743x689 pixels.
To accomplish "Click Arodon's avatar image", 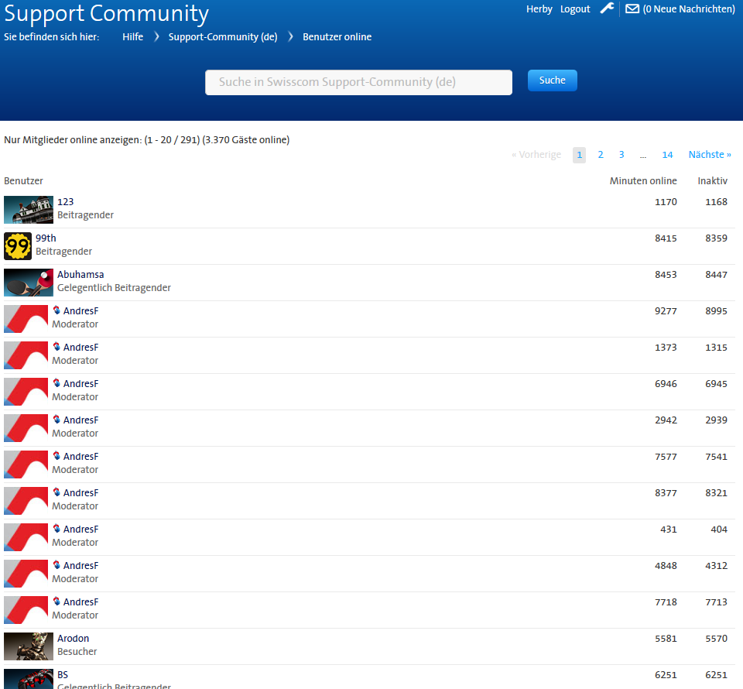I will (x=29, y=646).
